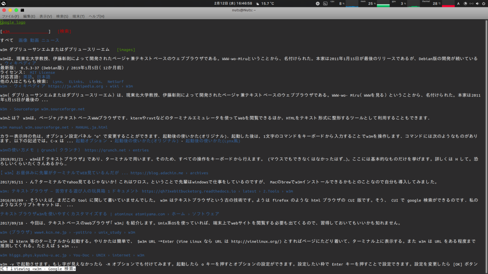Click the weather icon beside 15.7 °C
This screenshot has height=274, width=488.
(x=257, y=3)
